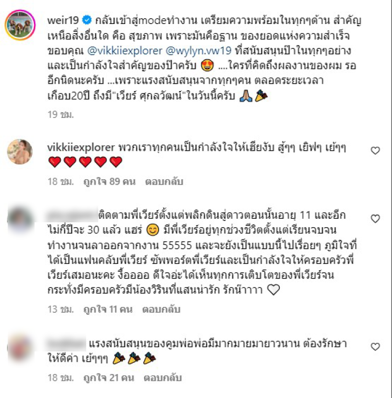Reply to vikkiiexplorer's comment via ตอบกลับ
The image size is (392, 398).
point(164,182)
